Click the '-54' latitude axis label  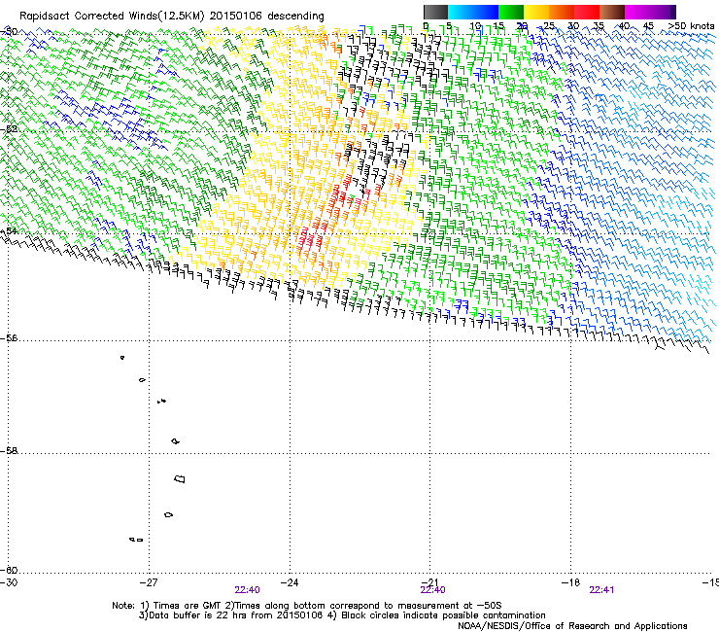(x=9, y=230)
